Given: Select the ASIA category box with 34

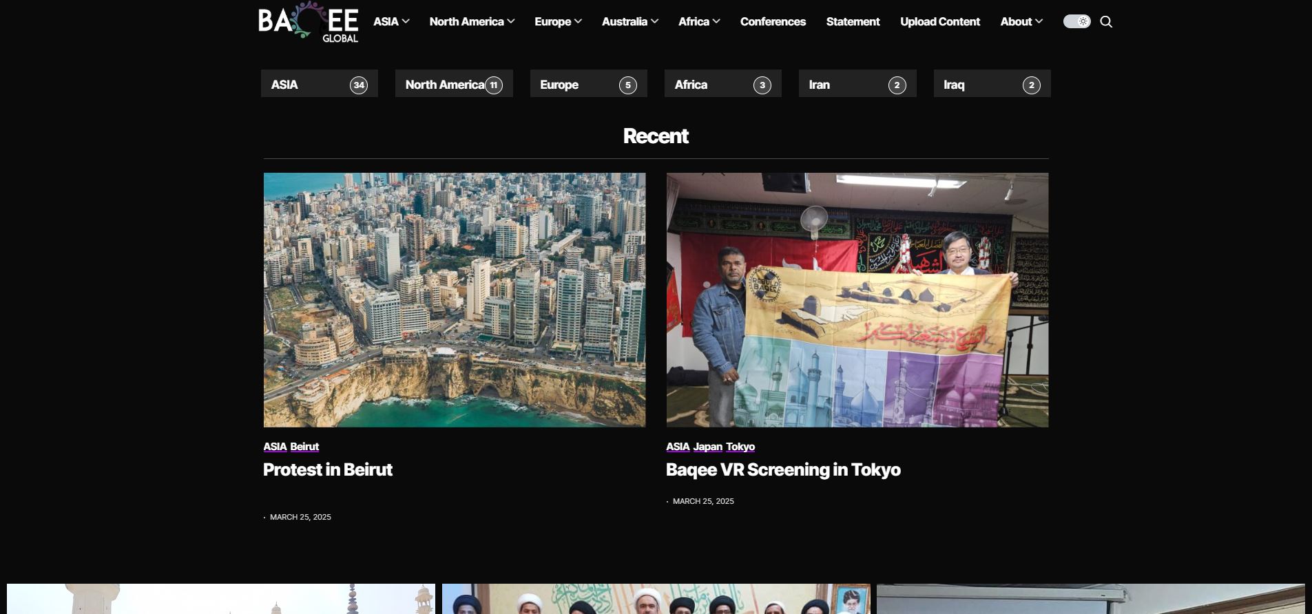Looking at the screenshot, I should (x=319, y=85).
